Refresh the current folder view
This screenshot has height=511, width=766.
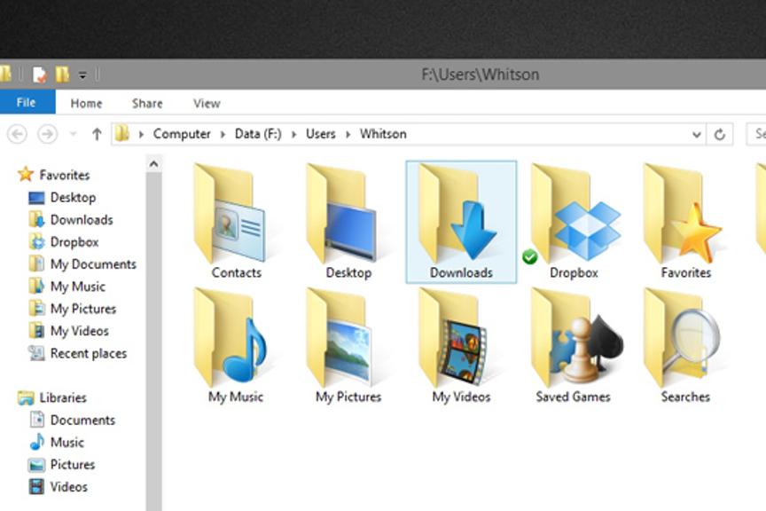coord(720,134)
